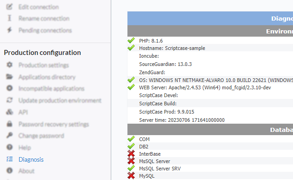The image size is (293, 180).
Task: Click the OS WINDOWS NT NETMAKE-ALVARO text
Action: click(x=216, y=80)
